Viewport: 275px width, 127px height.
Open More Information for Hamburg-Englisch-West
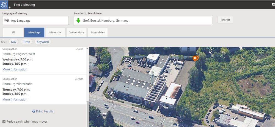coord(15,69)
